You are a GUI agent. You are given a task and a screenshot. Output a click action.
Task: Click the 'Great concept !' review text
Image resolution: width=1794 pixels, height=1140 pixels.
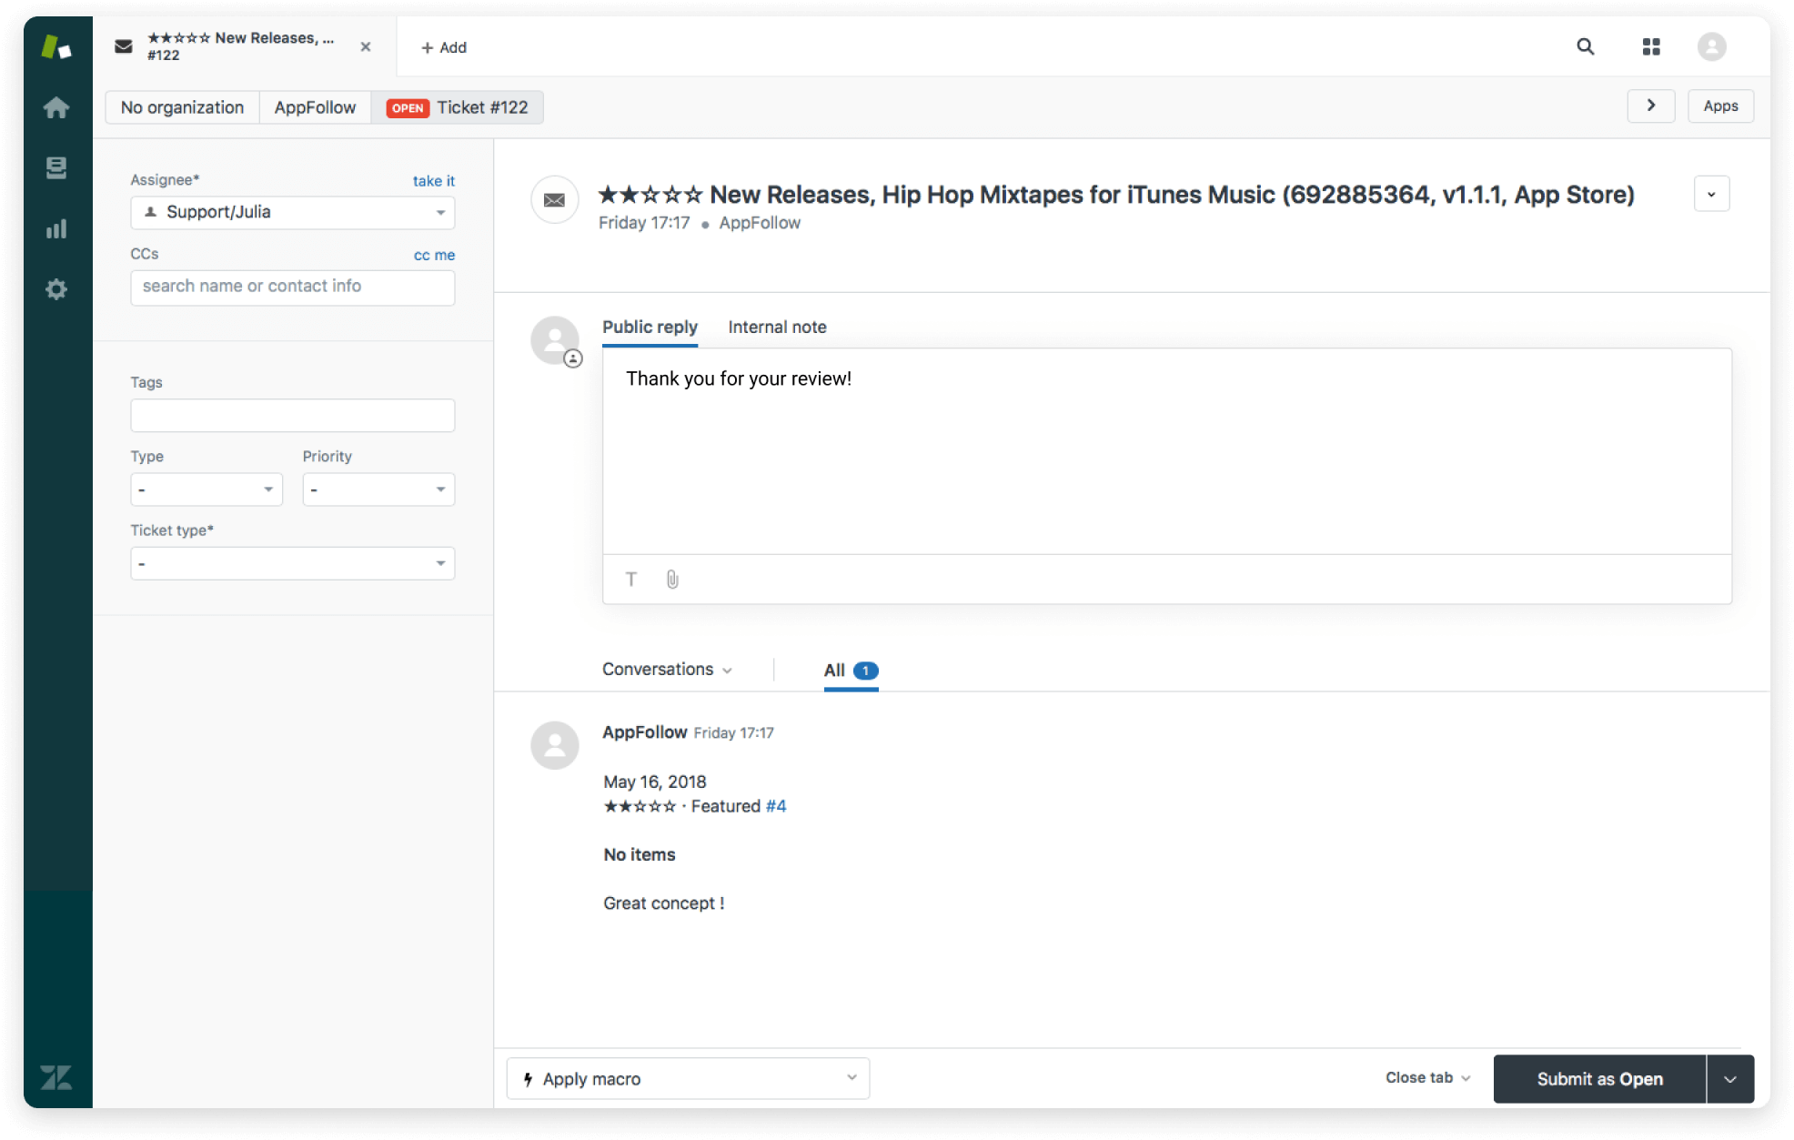pos(664,903)
